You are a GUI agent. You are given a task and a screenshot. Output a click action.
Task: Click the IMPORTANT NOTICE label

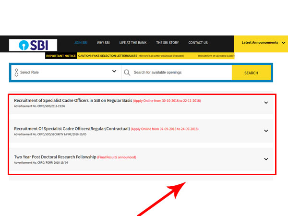(x=61, y=56)
